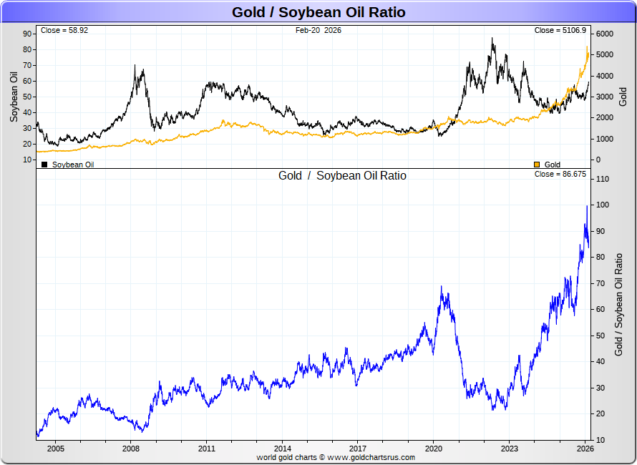Click the 50 tick on Soybean Oil axis
Viewport: 637px width, 465px height.
[x=27, y=97]
